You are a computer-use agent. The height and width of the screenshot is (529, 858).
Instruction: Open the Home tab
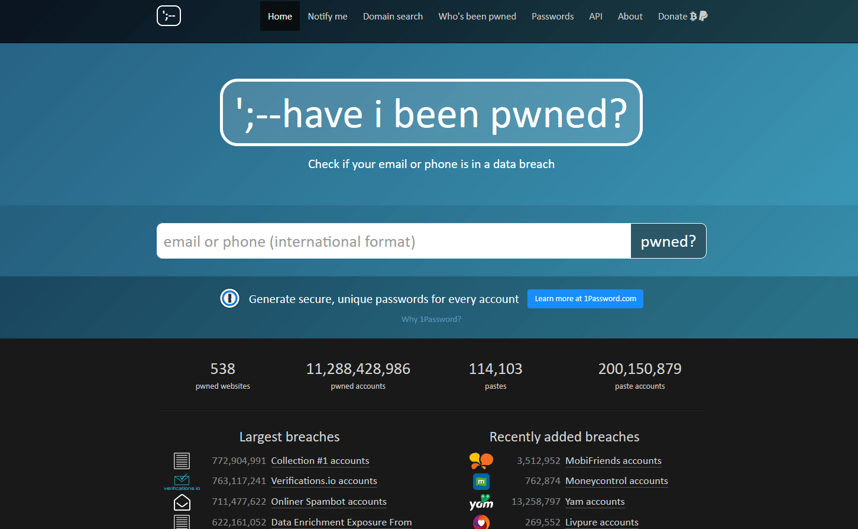[280, 16]
